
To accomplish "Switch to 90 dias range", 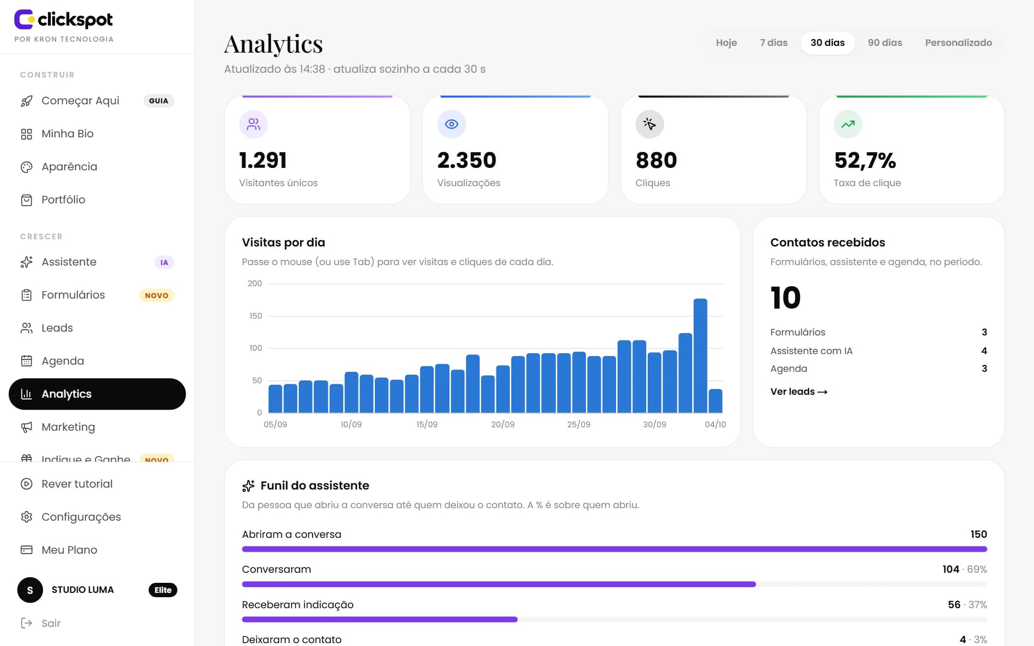I will coord(885,43).
